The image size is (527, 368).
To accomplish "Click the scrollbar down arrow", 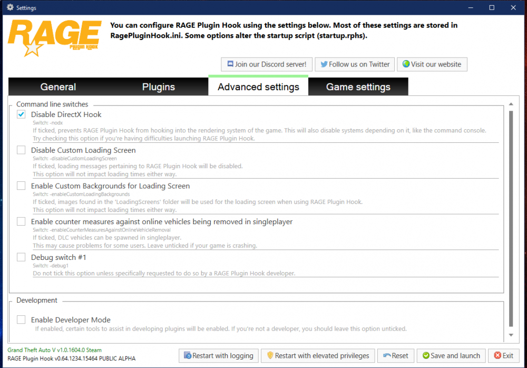I will tap(511, 335).
